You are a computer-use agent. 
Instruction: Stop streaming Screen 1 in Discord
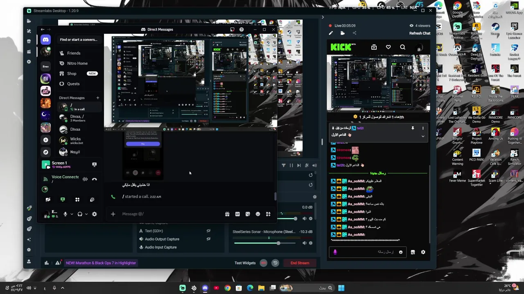coord(95,165)
